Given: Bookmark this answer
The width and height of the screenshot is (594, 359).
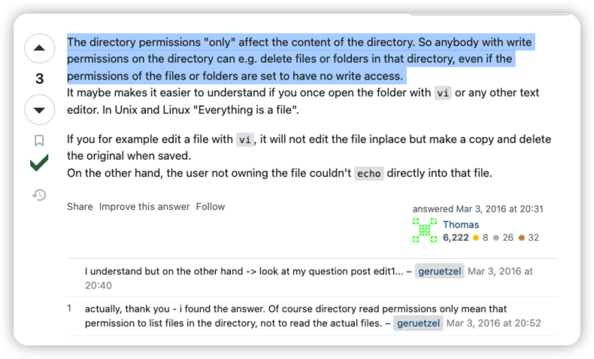Looking at the screenshot, I should tap(39, 140).
